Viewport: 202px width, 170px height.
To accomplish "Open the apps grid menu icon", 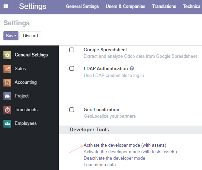I will click(6, 6).
